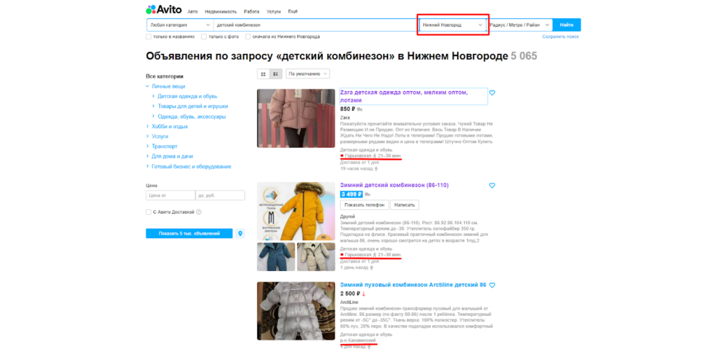Screen dimensions: 717x353
Task: Click the Avito logo
Action: 163,10
